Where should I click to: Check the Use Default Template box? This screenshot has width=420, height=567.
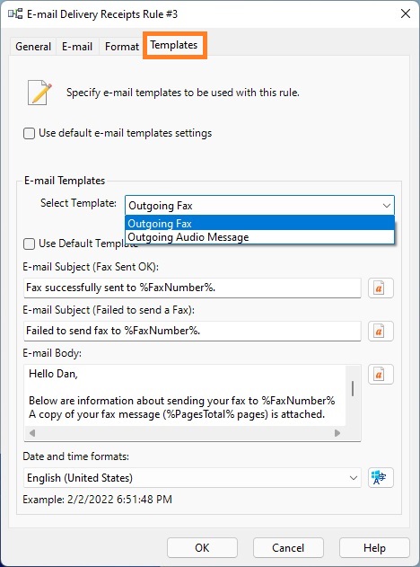[29, 244]
